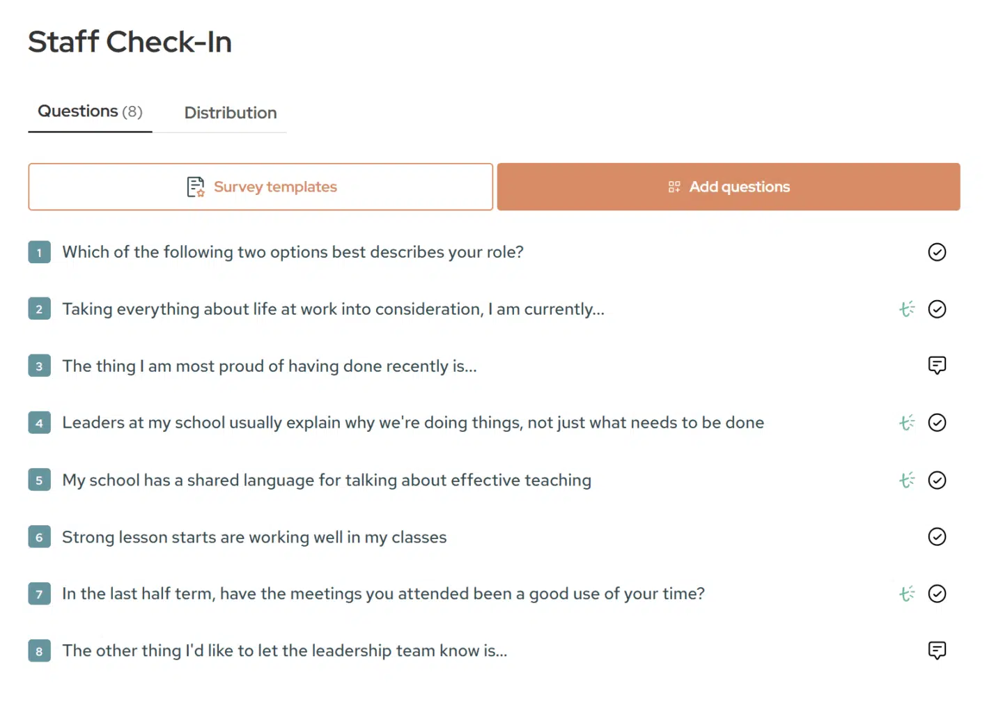Open Survey templates

[261, 187]
